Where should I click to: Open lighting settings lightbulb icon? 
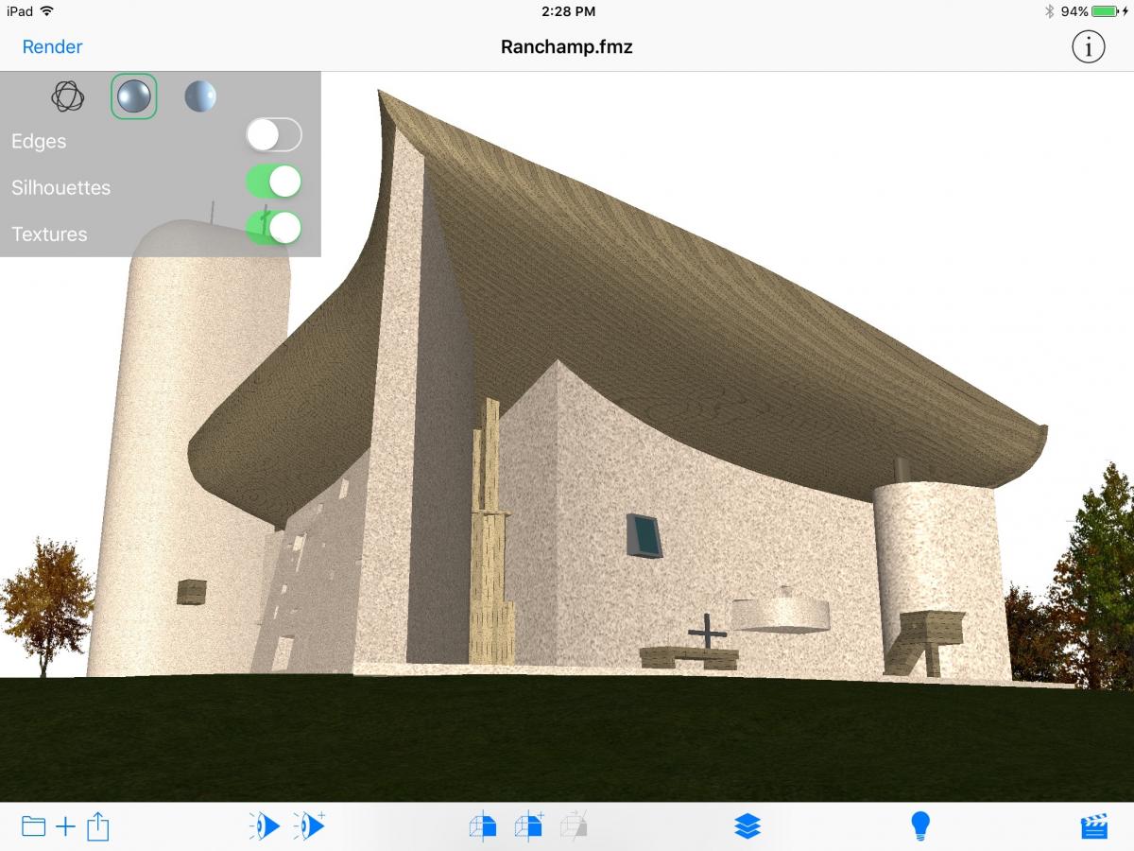[920, 826]
